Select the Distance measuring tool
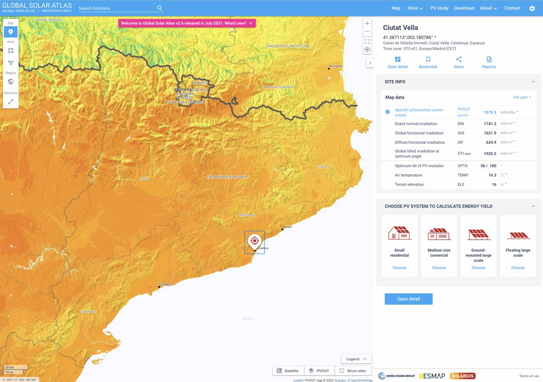The image size is (543, 382). click(11, 102)
